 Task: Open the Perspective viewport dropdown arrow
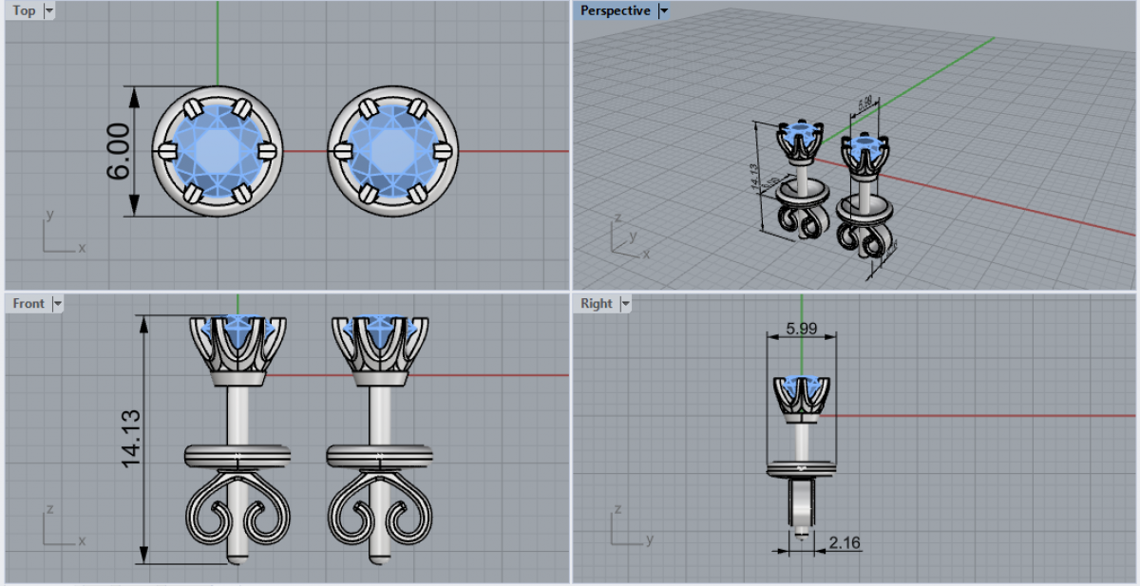pos(663,11)
